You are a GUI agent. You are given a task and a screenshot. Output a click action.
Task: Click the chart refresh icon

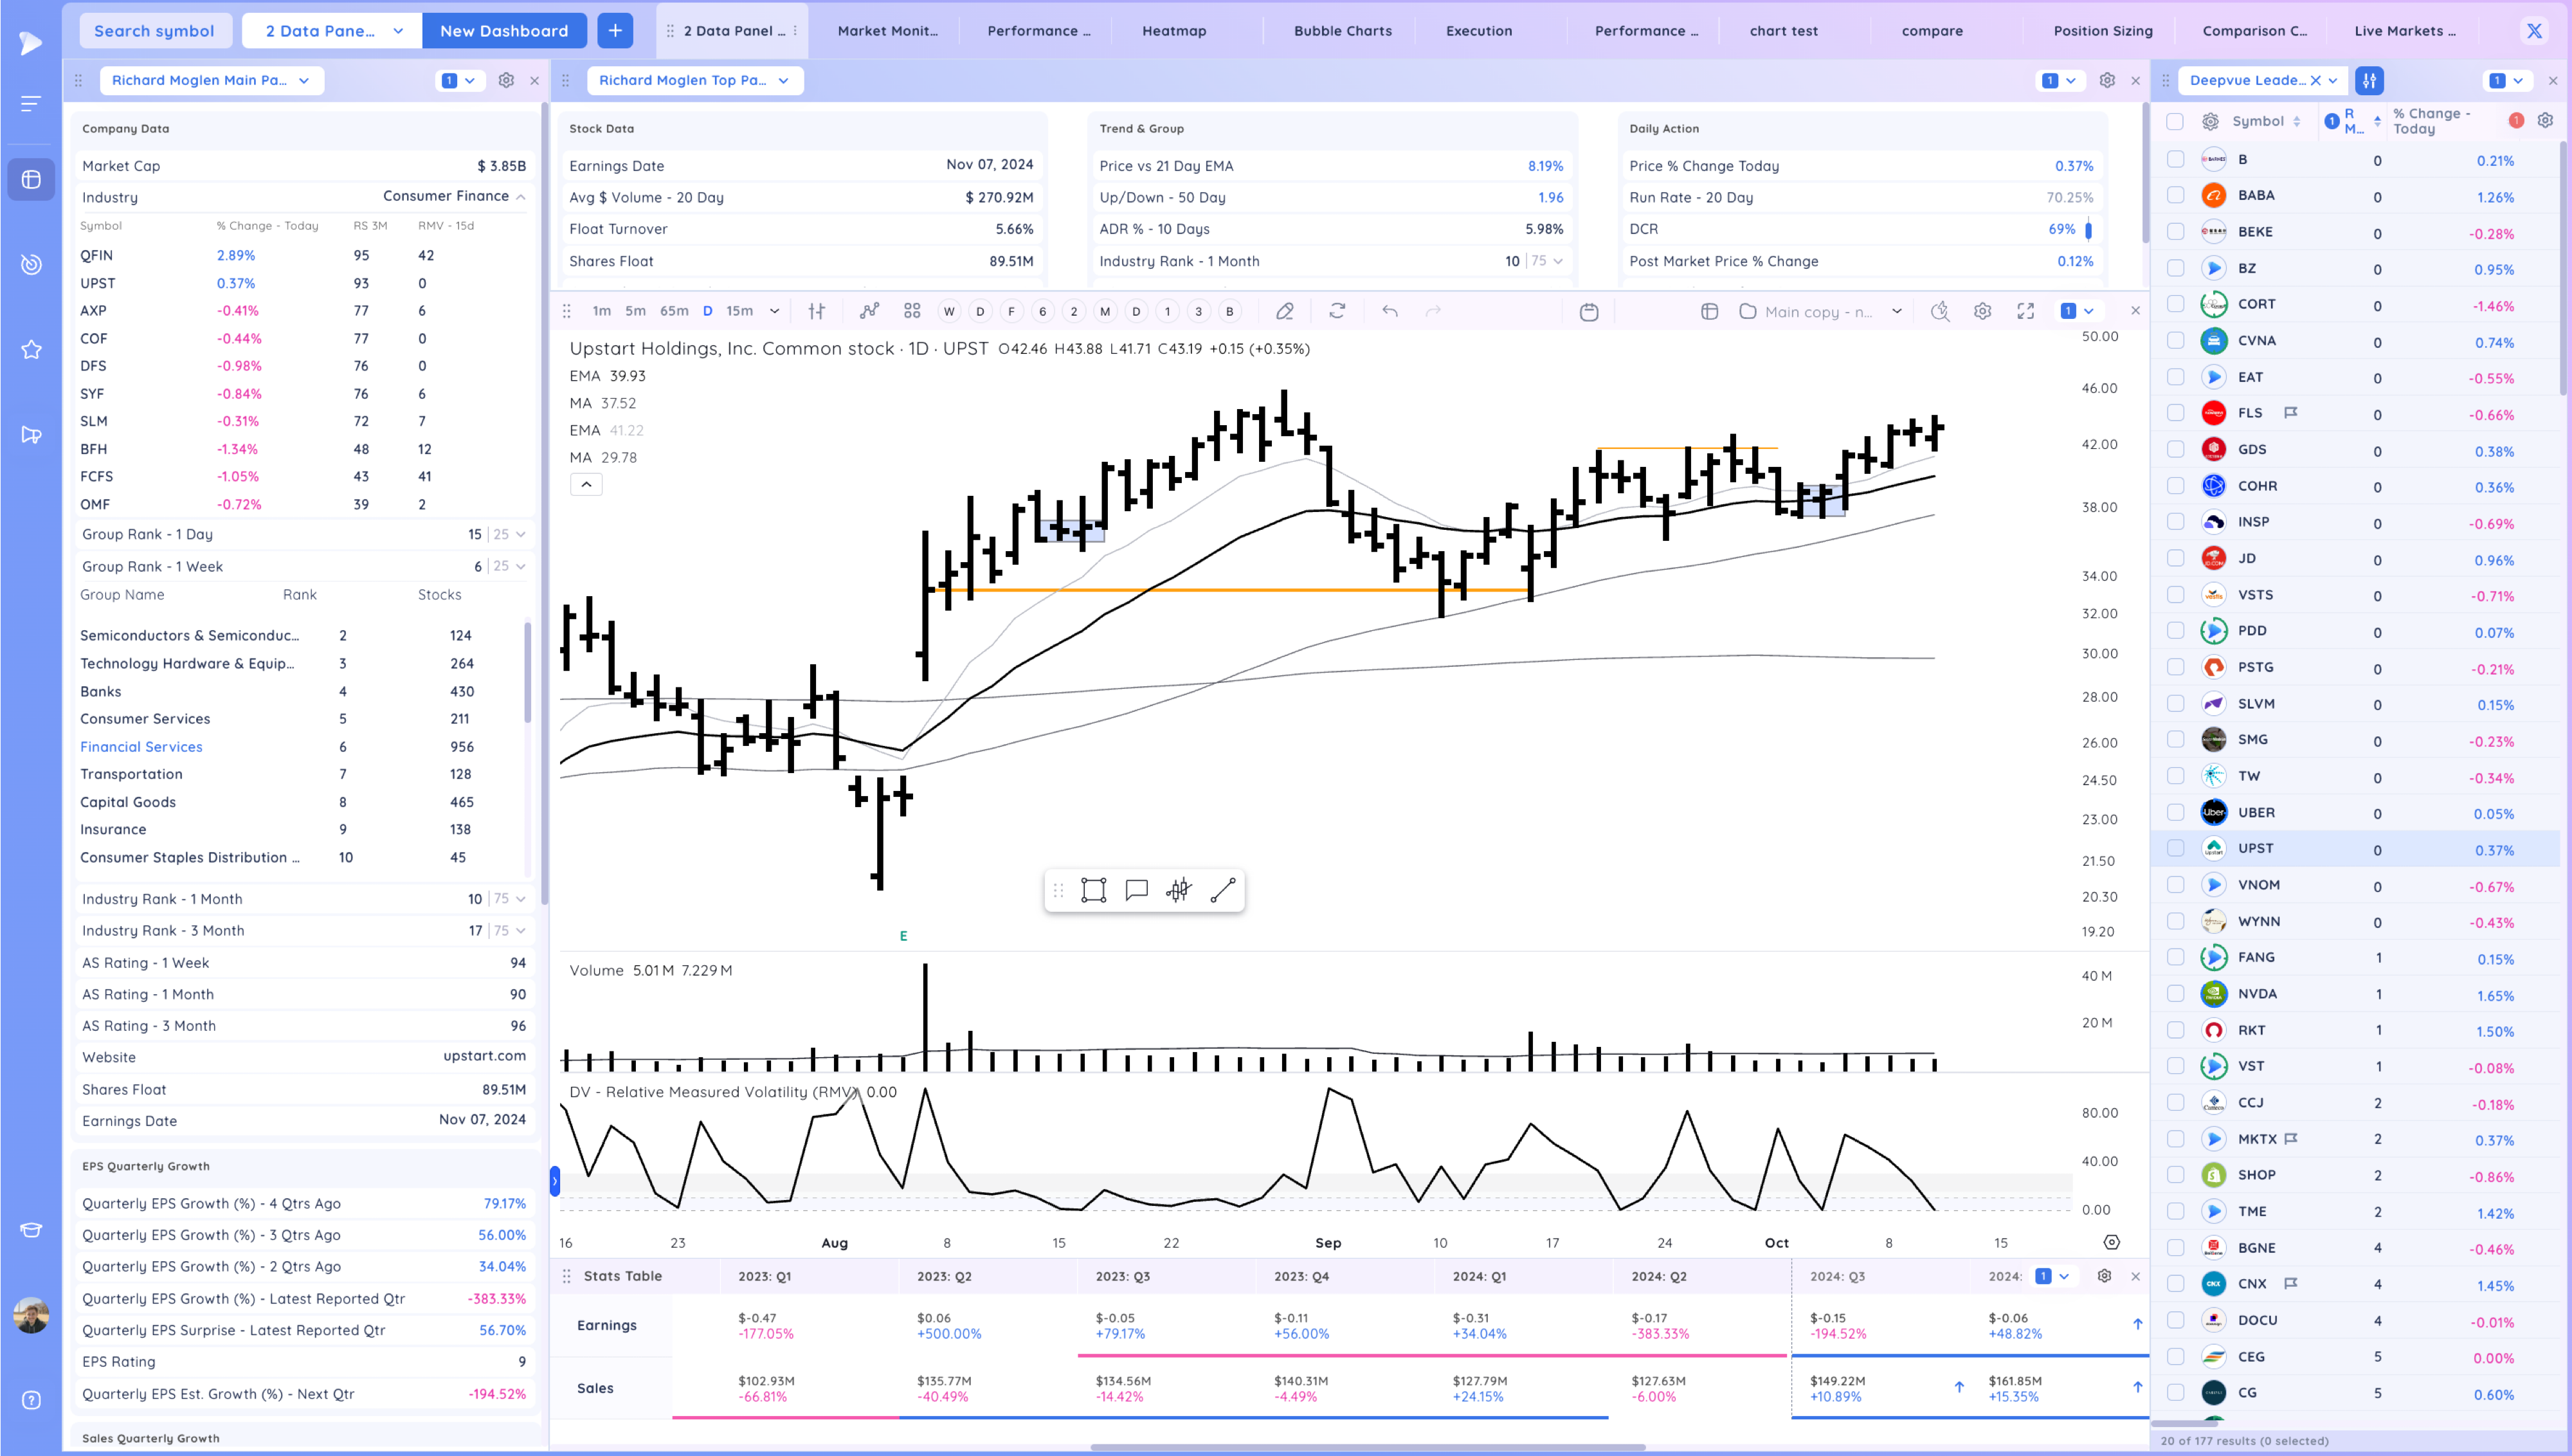pos(1337,311)
